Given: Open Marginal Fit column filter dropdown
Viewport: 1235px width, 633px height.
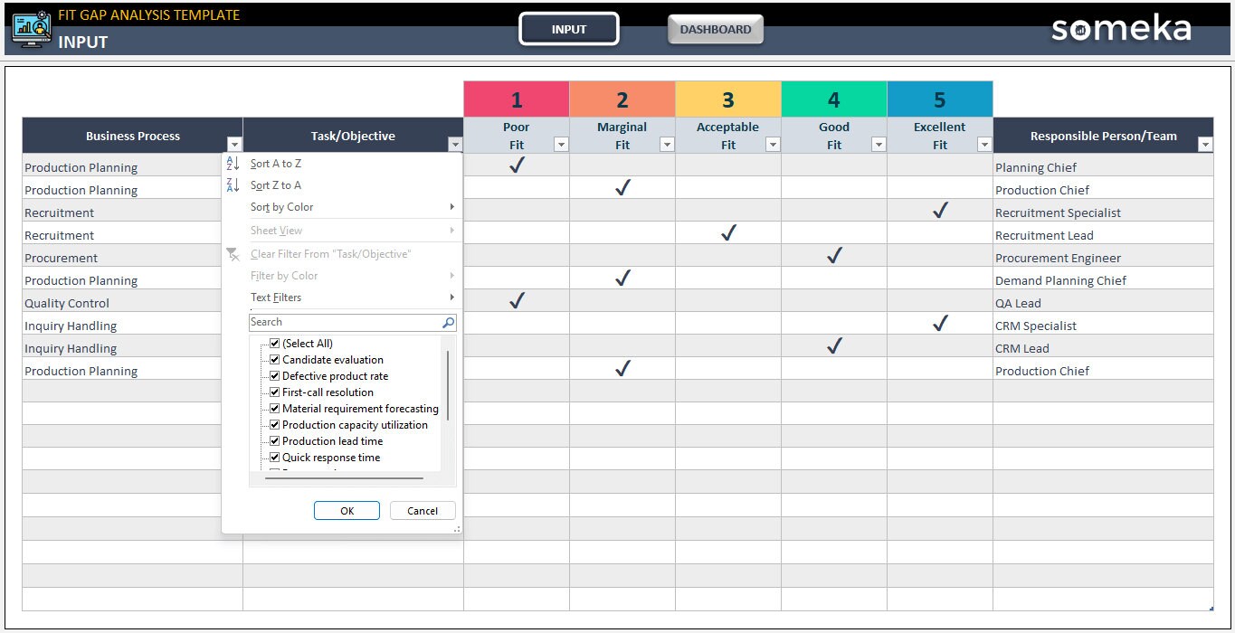Looking at the screenshot, I should tap(667, 145).
